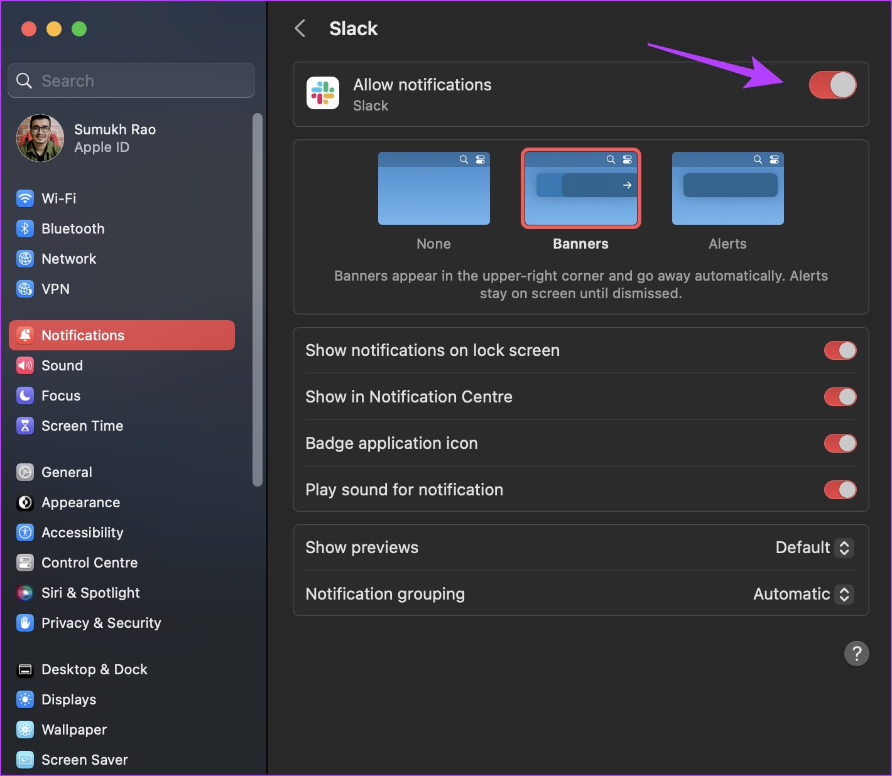Open Accessibility settings pane
892x776 pixels.
[122, 532]
